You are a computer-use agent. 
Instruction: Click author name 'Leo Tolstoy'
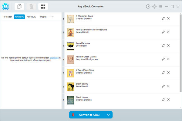tap(81, 46)
